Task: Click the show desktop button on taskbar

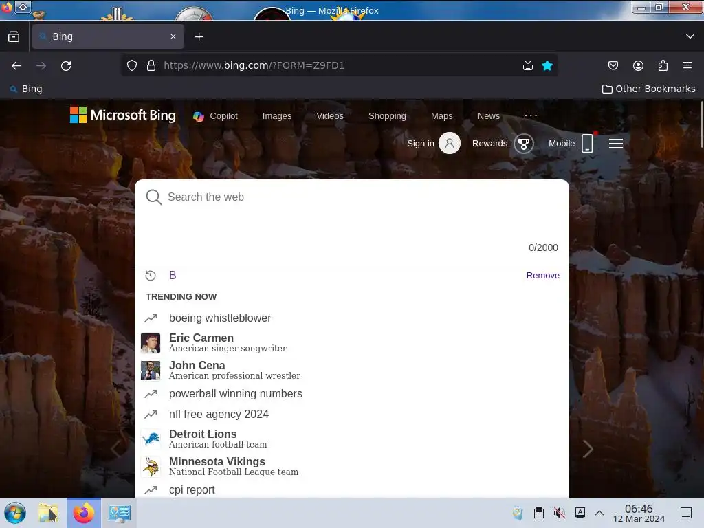Action: click(x=686, y=513)
